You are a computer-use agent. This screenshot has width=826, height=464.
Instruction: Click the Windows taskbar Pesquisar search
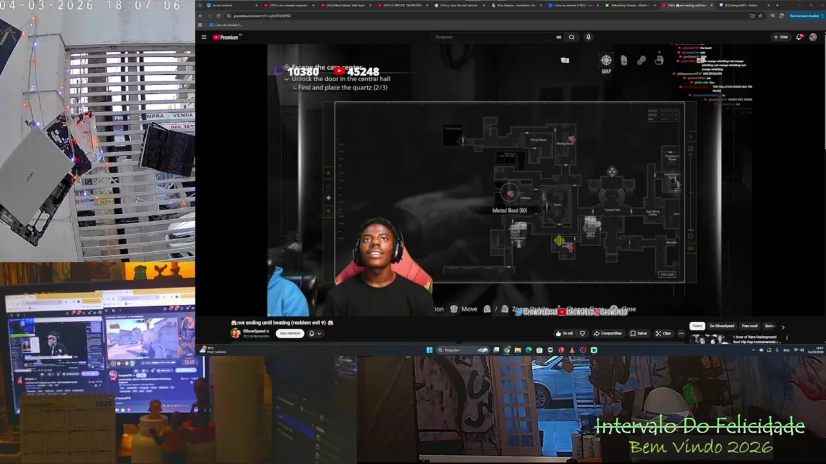coord(463,350)
